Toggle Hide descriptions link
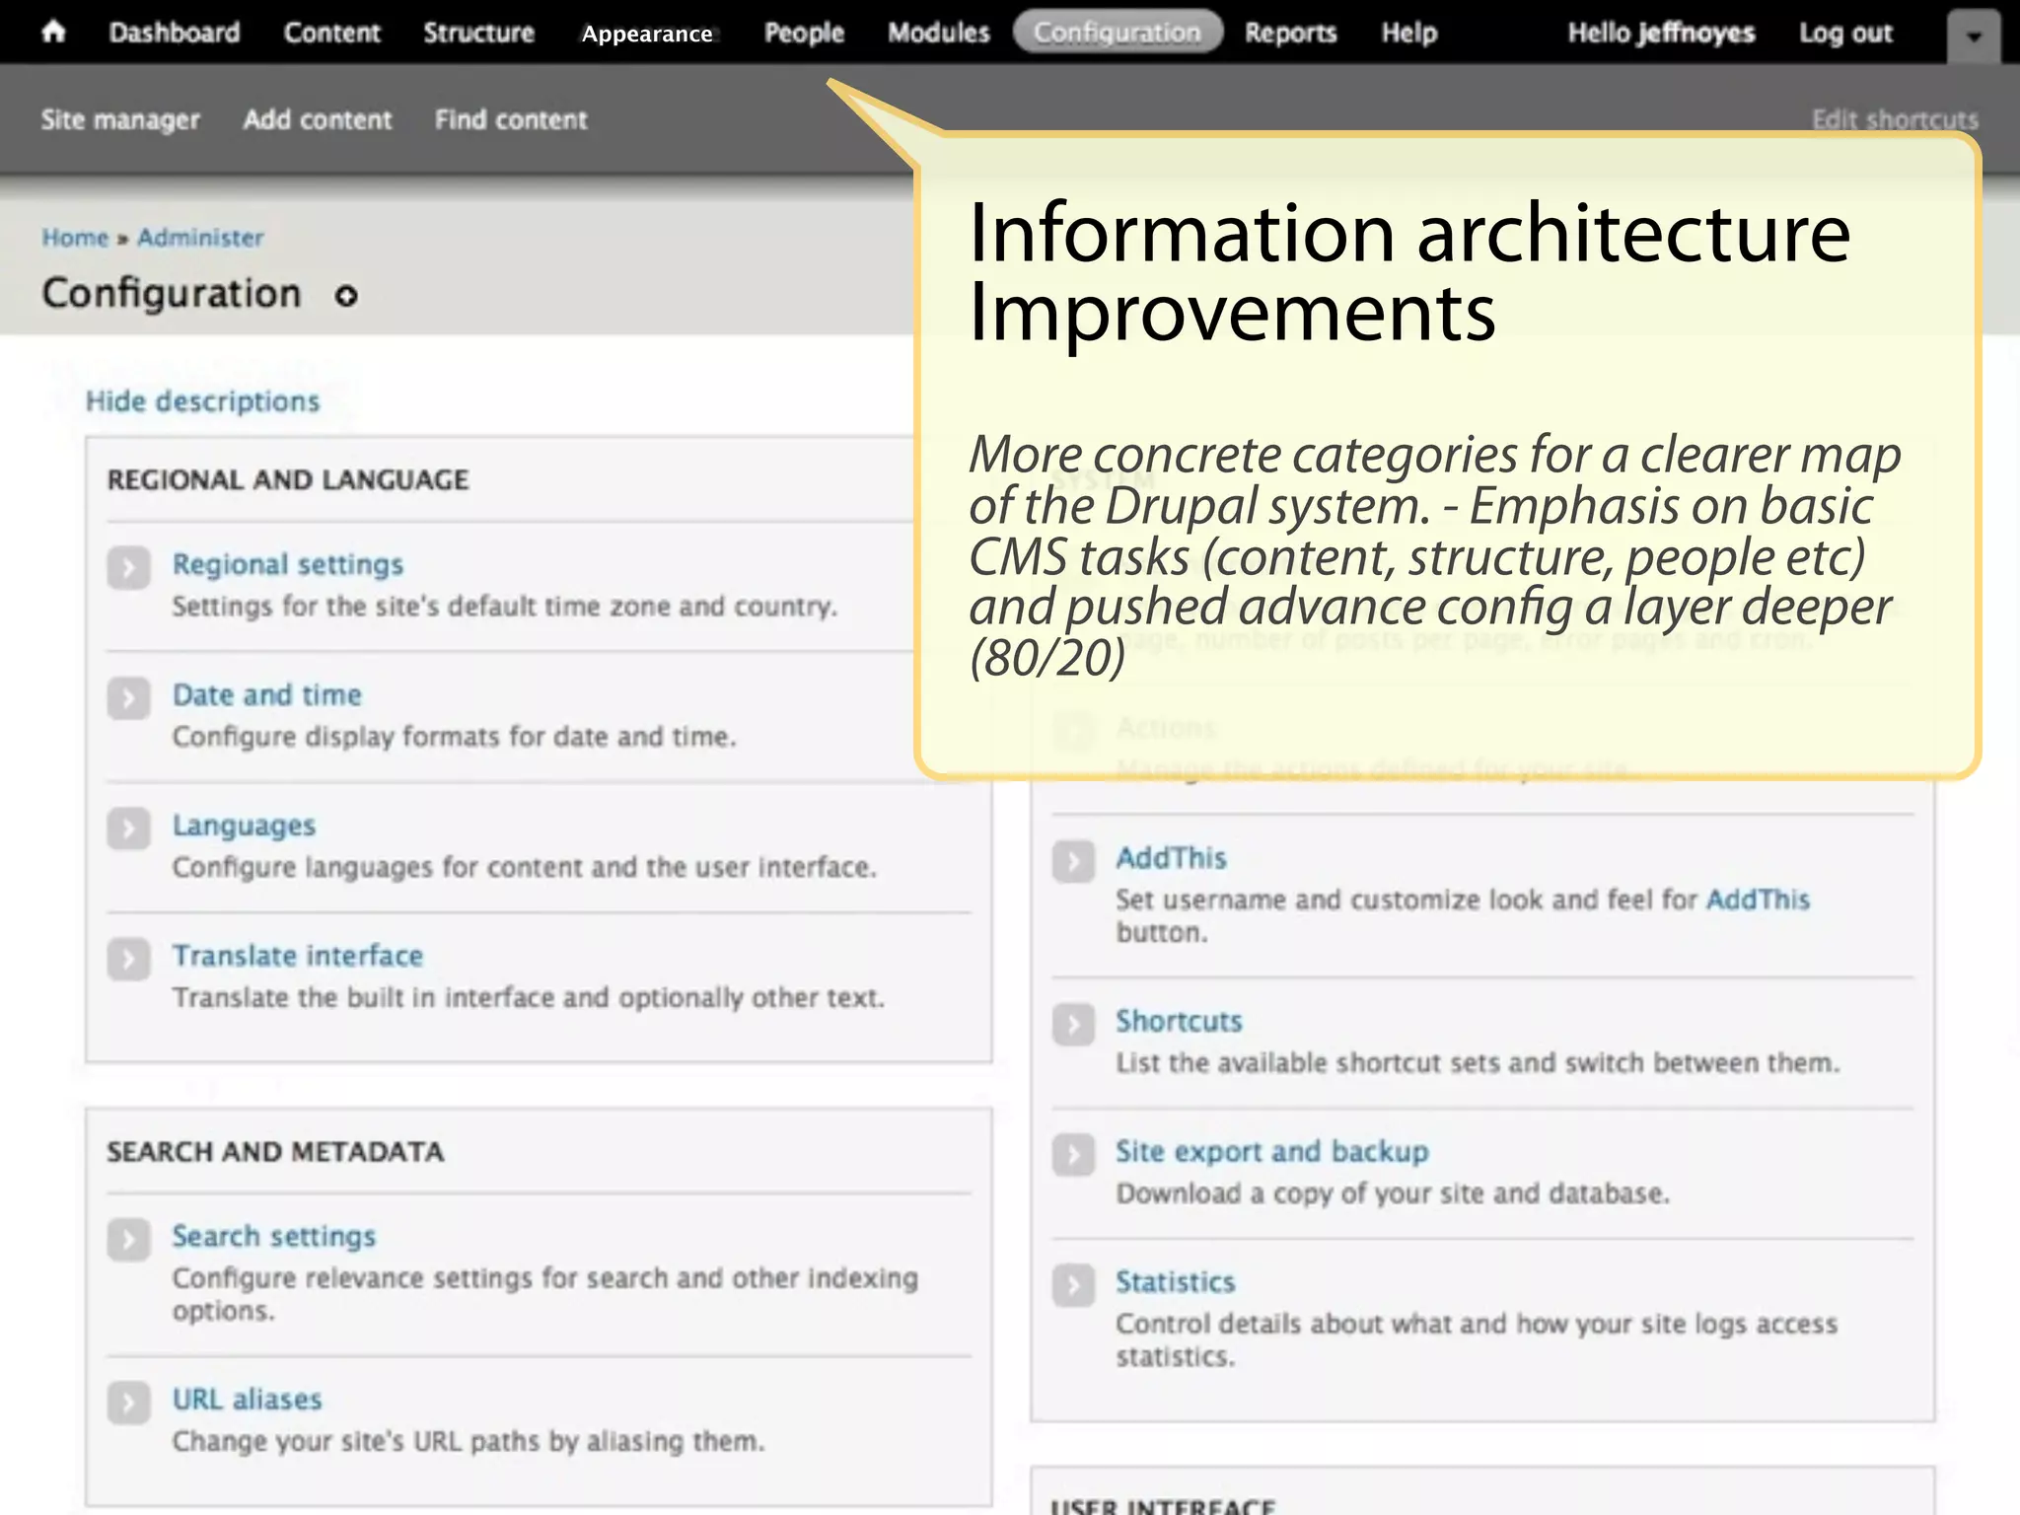This screenshot has width=2020, height=1515. pyautogui.click(x=202, y=401)
